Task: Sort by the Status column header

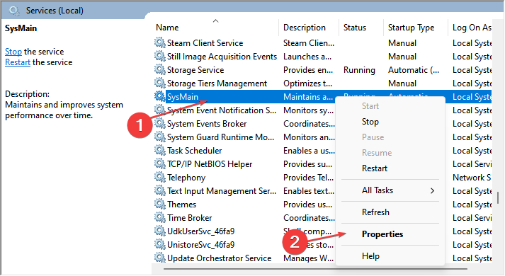Action: point(355,28)
